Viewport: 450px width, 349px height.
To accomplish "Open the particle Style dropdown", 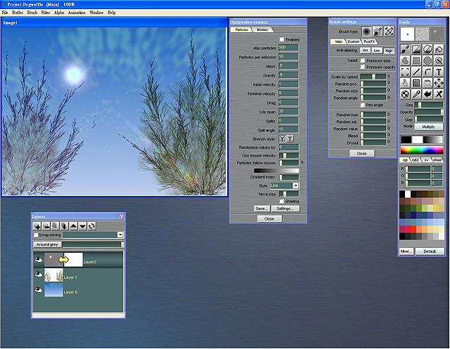I will (296, 185).
